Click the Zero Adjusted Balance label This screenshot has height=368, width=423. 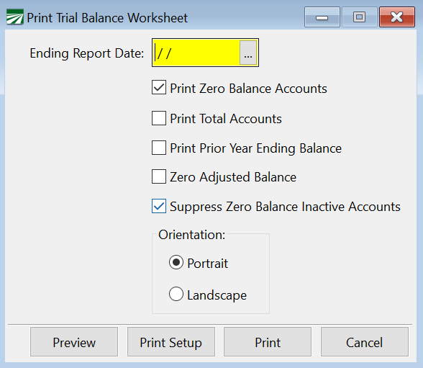point(233,177)
